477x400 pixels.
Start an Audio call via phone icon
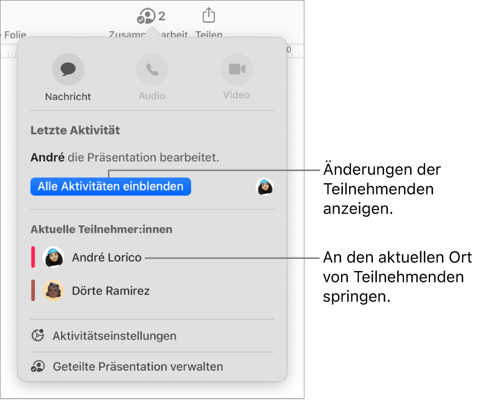[x=152, y=69]
